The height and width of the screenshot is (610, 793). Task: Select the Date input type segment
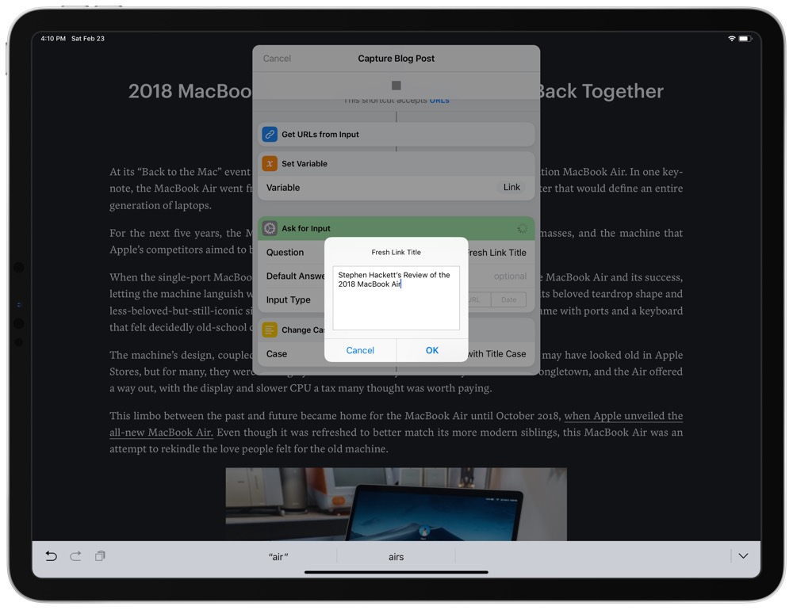tap(509, 299)
